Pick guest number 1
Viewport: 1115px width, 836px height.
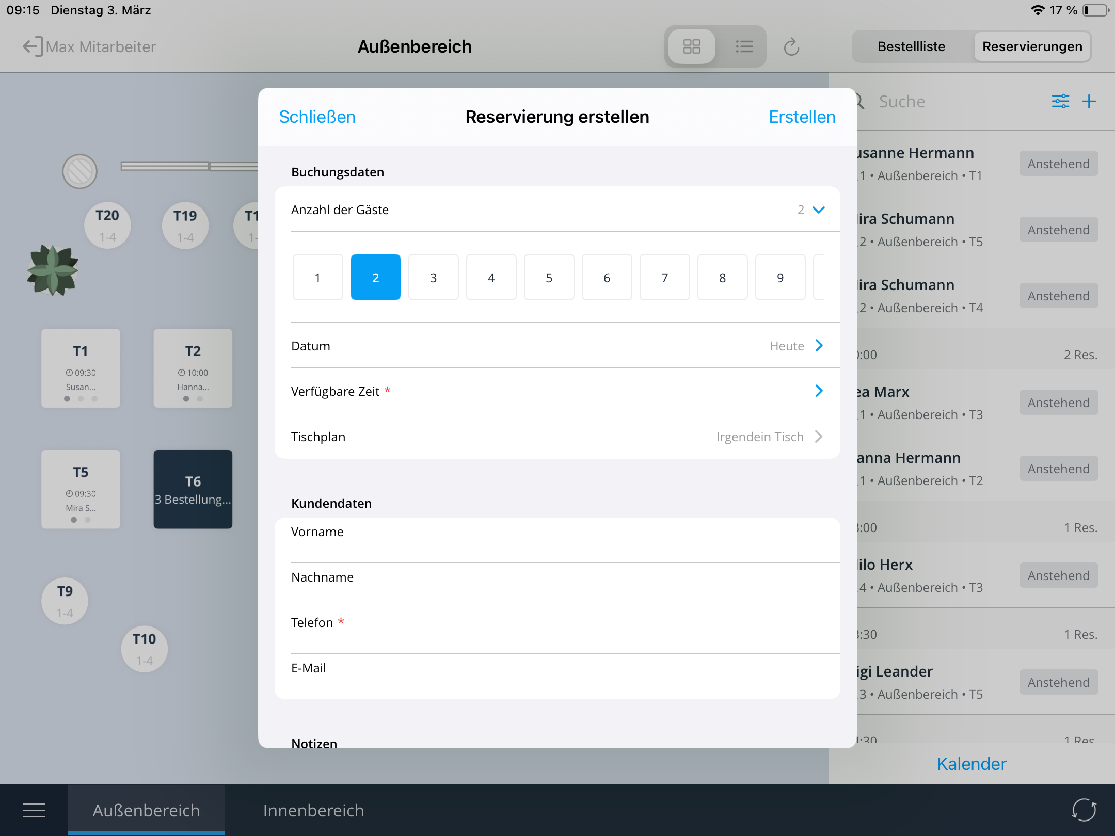(317, 278)
